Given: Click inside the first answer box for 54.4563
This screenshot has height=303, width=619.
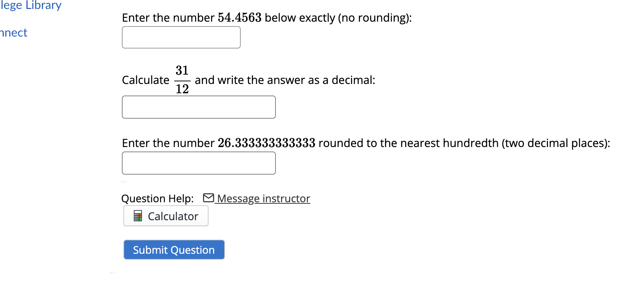Looking at the screenshot, I should point(181,37).
